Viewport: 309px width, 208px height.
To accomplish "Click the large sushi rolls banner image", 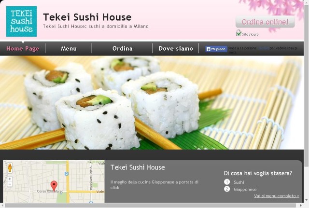I will coord(152,103).
